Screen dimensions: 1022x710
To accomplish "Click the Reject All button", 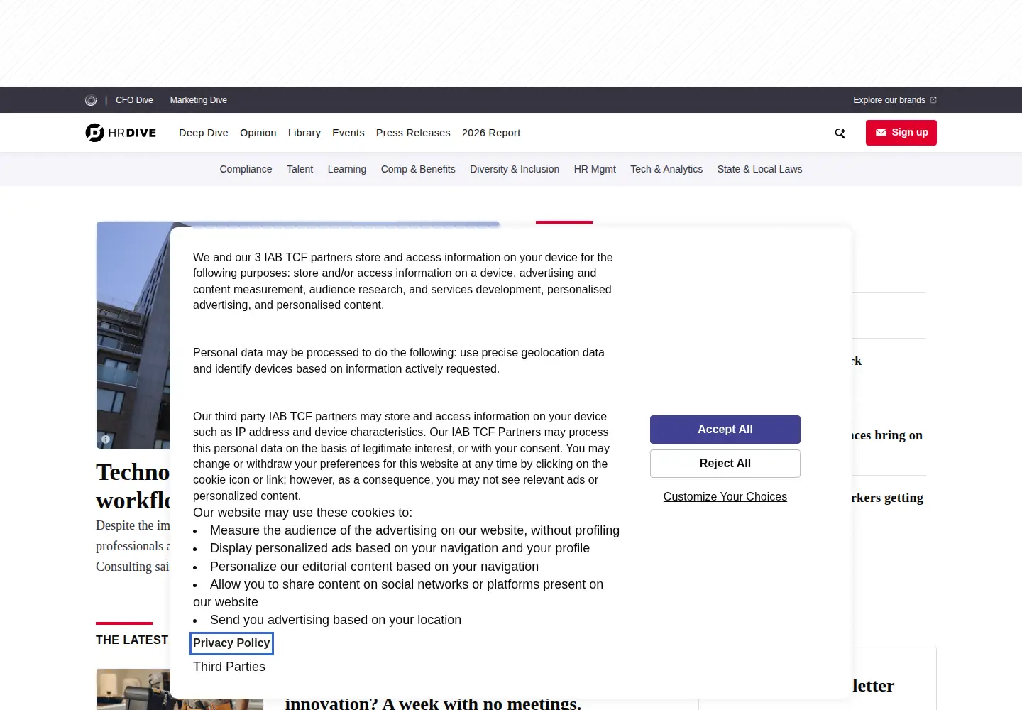I will click(725, 464).
